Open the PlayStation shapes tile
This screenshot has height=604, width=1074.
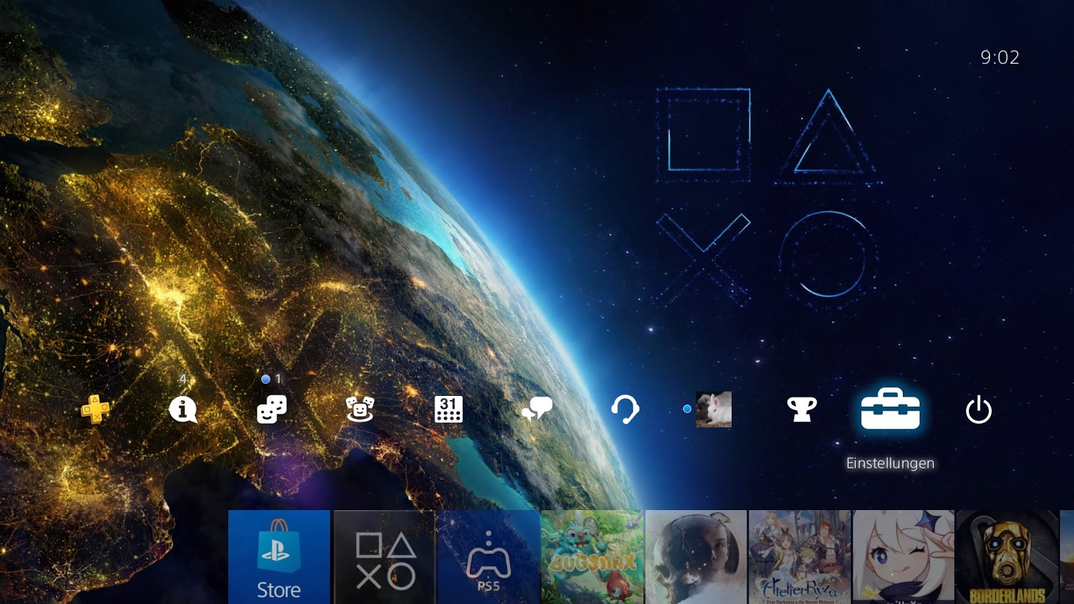(x=385, y=557)
